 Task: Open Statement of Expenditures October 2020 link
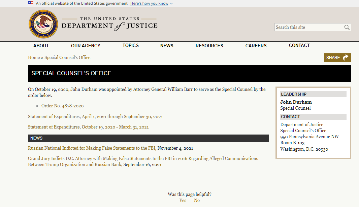pos(88,127)
